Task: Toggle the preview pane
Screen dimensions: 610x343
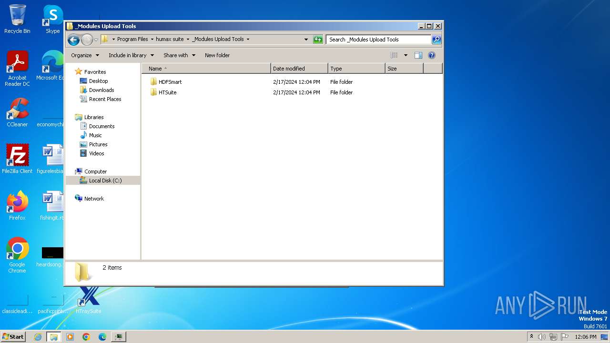Action: 418,55
